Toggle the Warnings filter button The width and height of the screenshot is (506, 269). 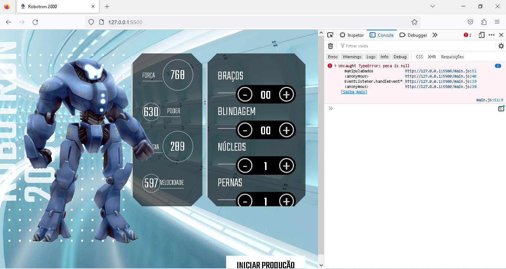click(x=352, y=57)
